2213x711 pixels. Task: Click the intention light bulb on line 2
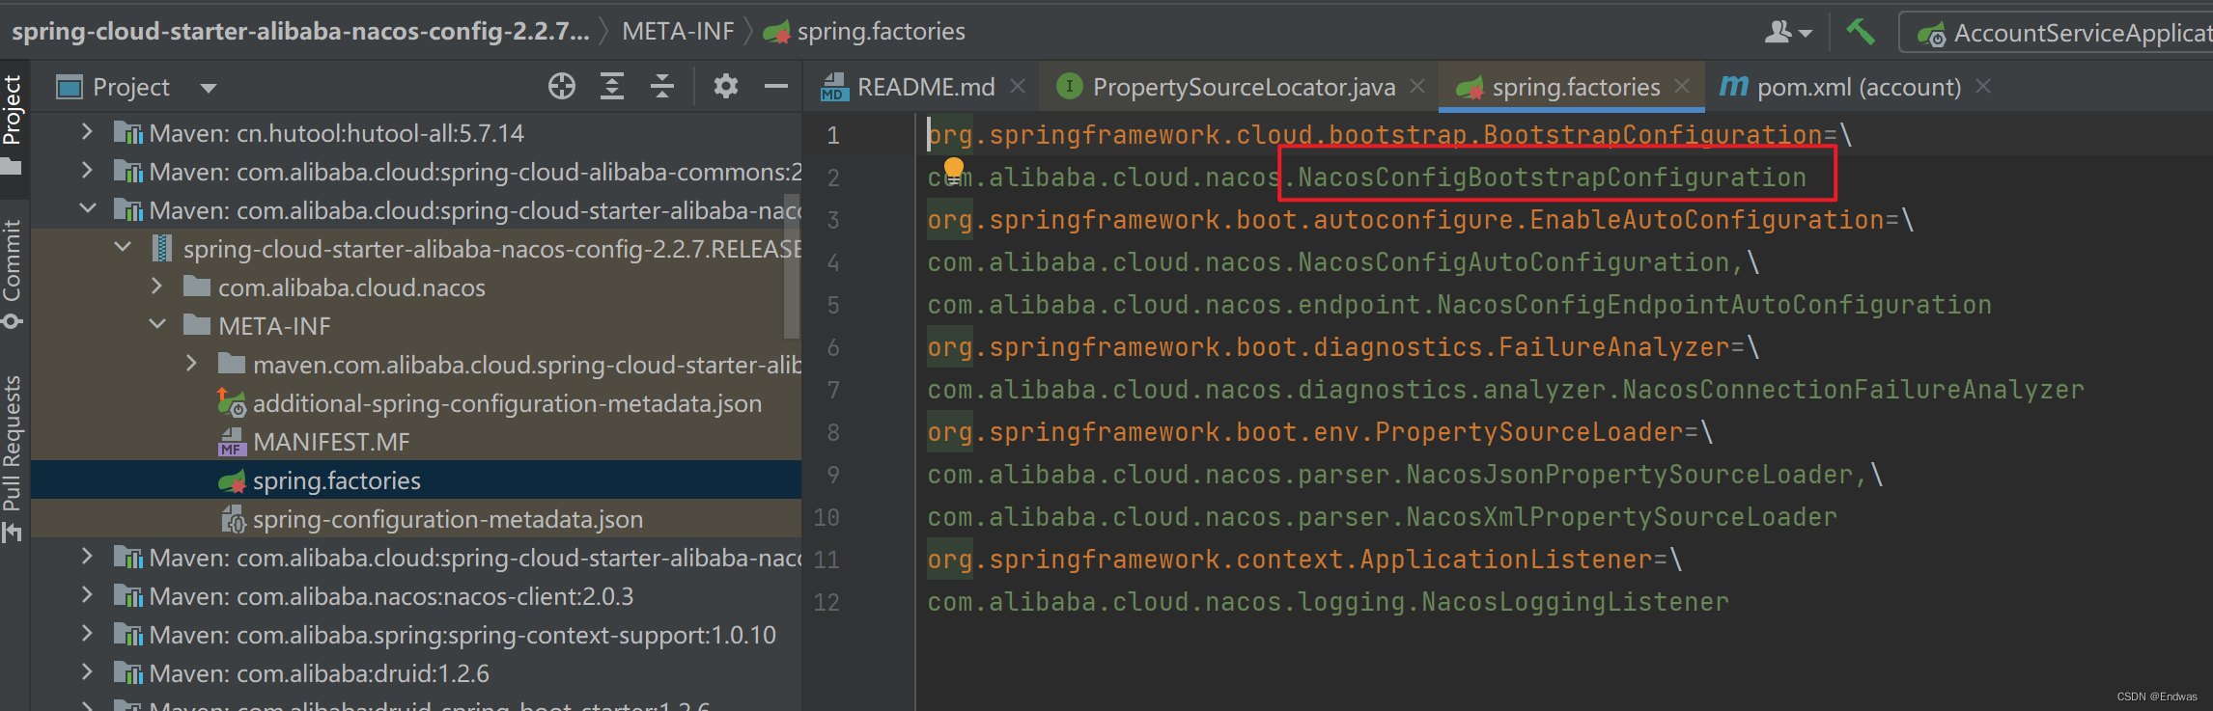pos(953,171)
